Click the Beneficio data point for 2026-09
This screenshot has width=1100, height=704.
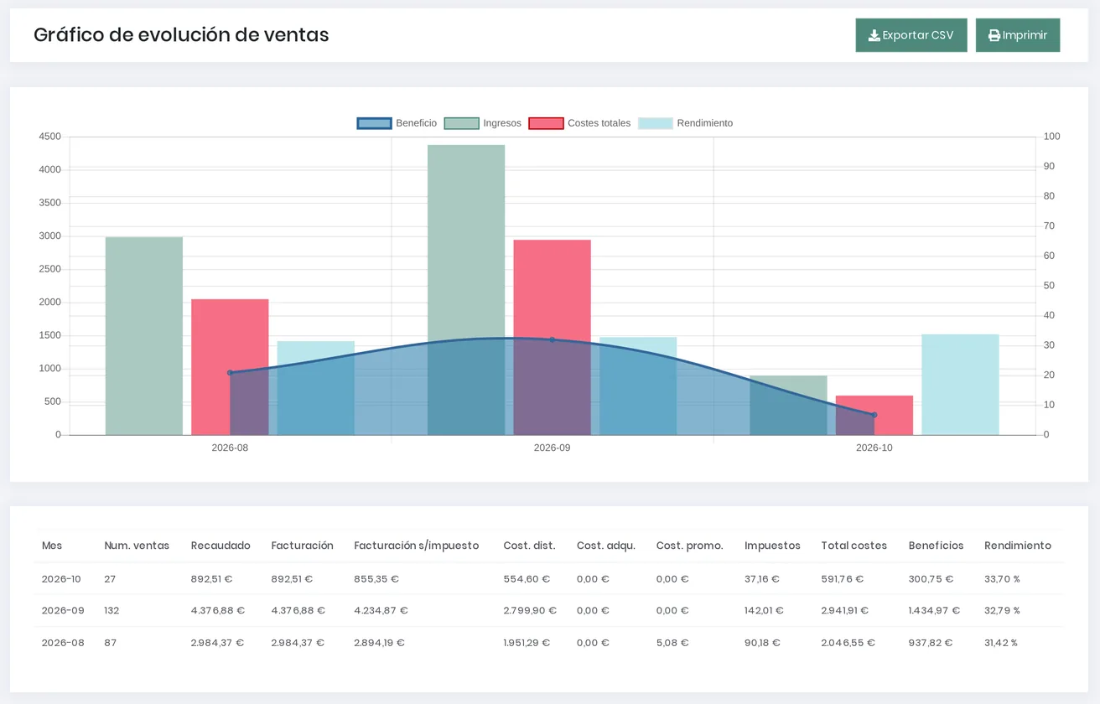click(552, 339)
